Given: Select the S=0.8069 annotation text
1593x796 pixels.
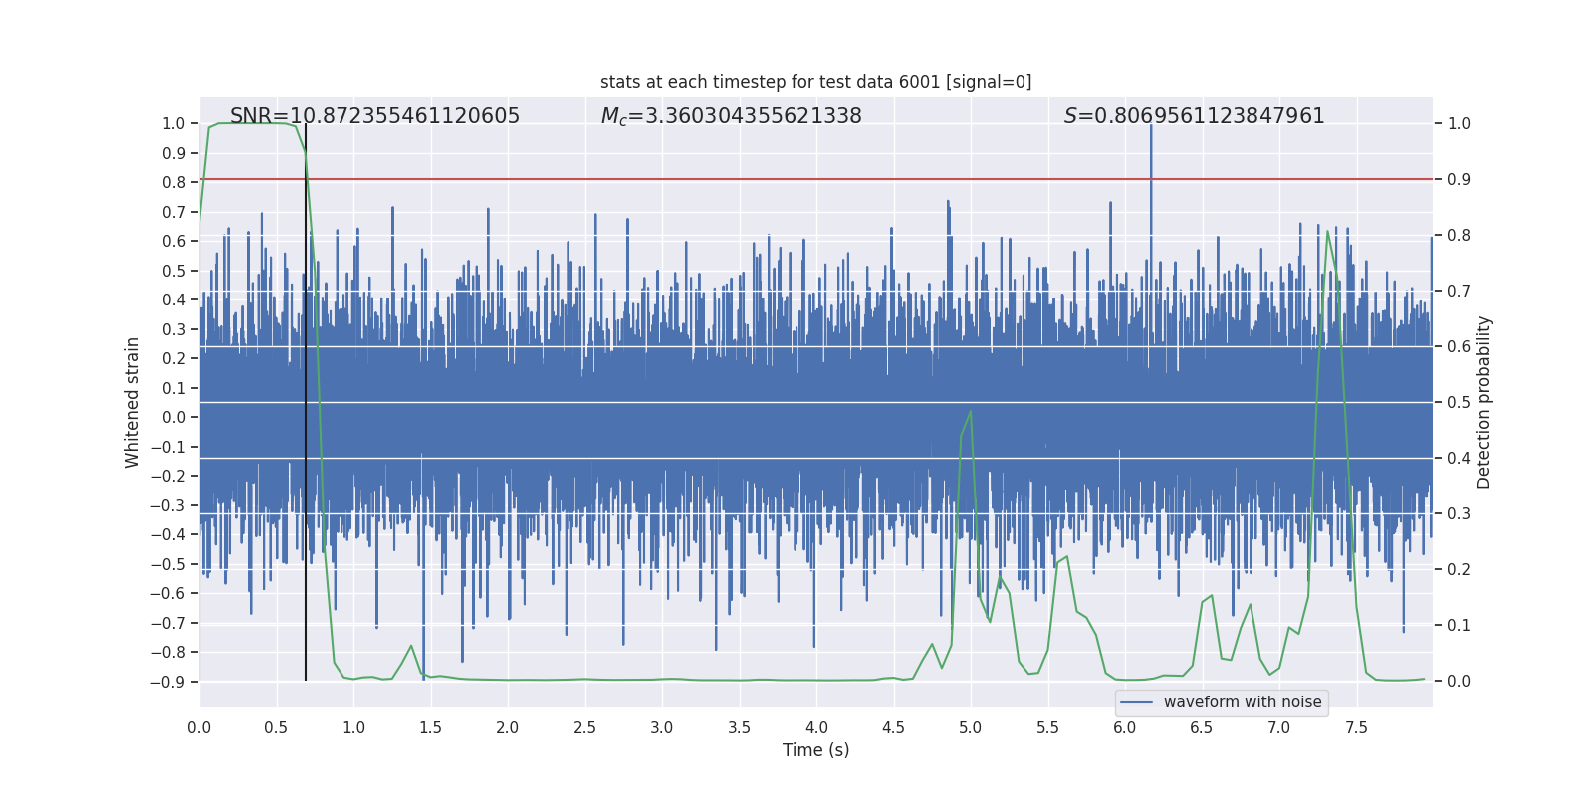Looking at the screenshot, I should pyautogui.click(x=1194, y=116).
